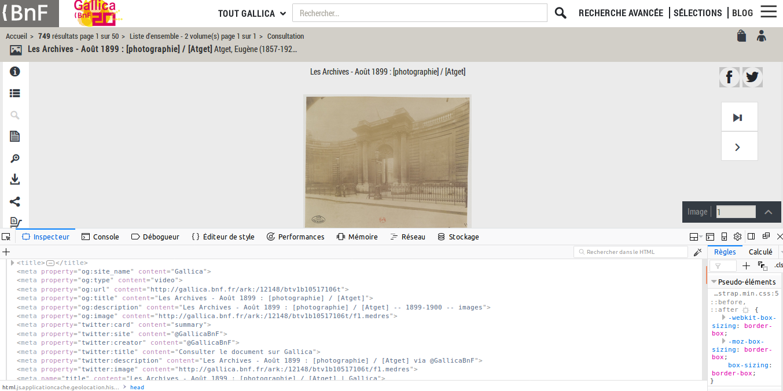Toggle the .cls classes panel
Screen dimensions: 783x391
coord(778,265)
